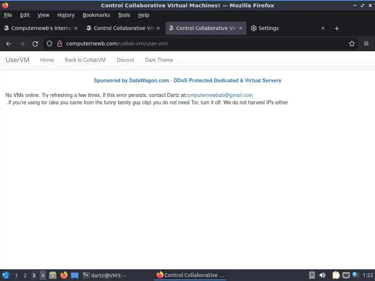
Task: Toggle the Dark Theme link
Action: tap(159, 60)
